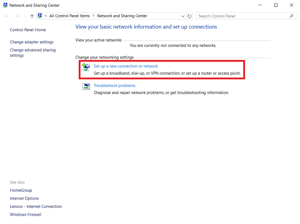Viewport: 300px width, 224px height.
Task: Click the forward navigation arrow
Action: (17, 16)
